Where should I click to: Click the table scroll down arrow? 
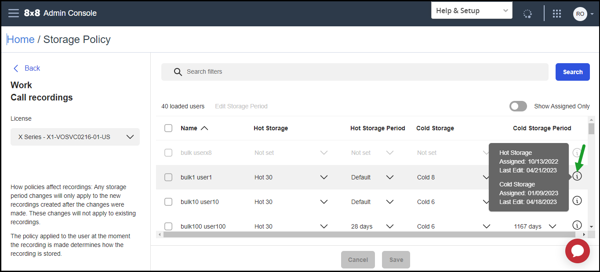coord(592,227)
